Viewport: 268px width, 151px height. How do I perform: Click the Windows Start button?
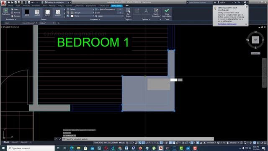coord(3,148)
